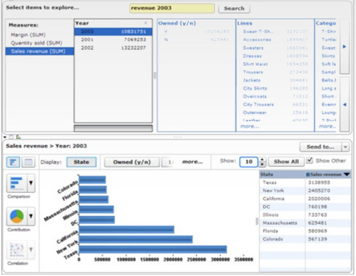The height and width of the screenshot is (276, 356).
Task: Open the Contribution chart type dropdown
Action: (31, 216)
